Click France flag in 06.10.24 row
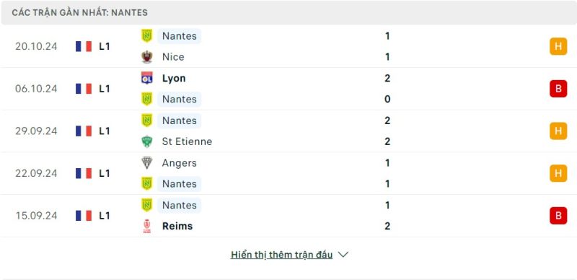This screenshot has width=577, height=280. click(x=84, y=89)
